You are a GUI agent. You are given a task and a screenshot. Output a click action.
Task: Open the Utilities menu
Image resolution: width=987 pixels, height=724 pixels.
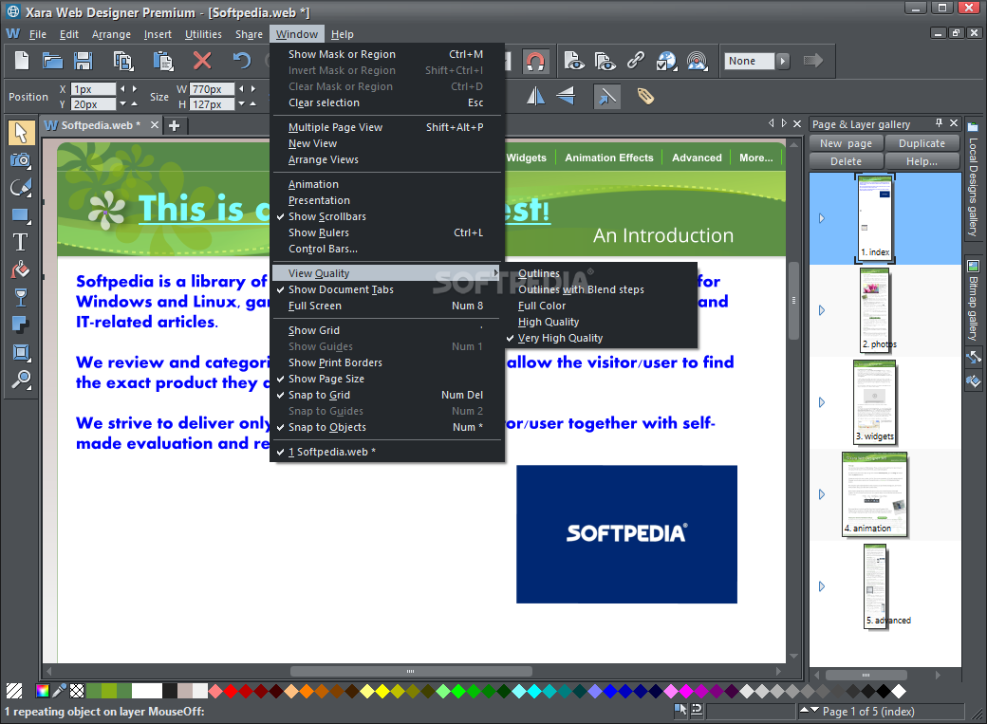pyautogui.click(x=203, y=34)
